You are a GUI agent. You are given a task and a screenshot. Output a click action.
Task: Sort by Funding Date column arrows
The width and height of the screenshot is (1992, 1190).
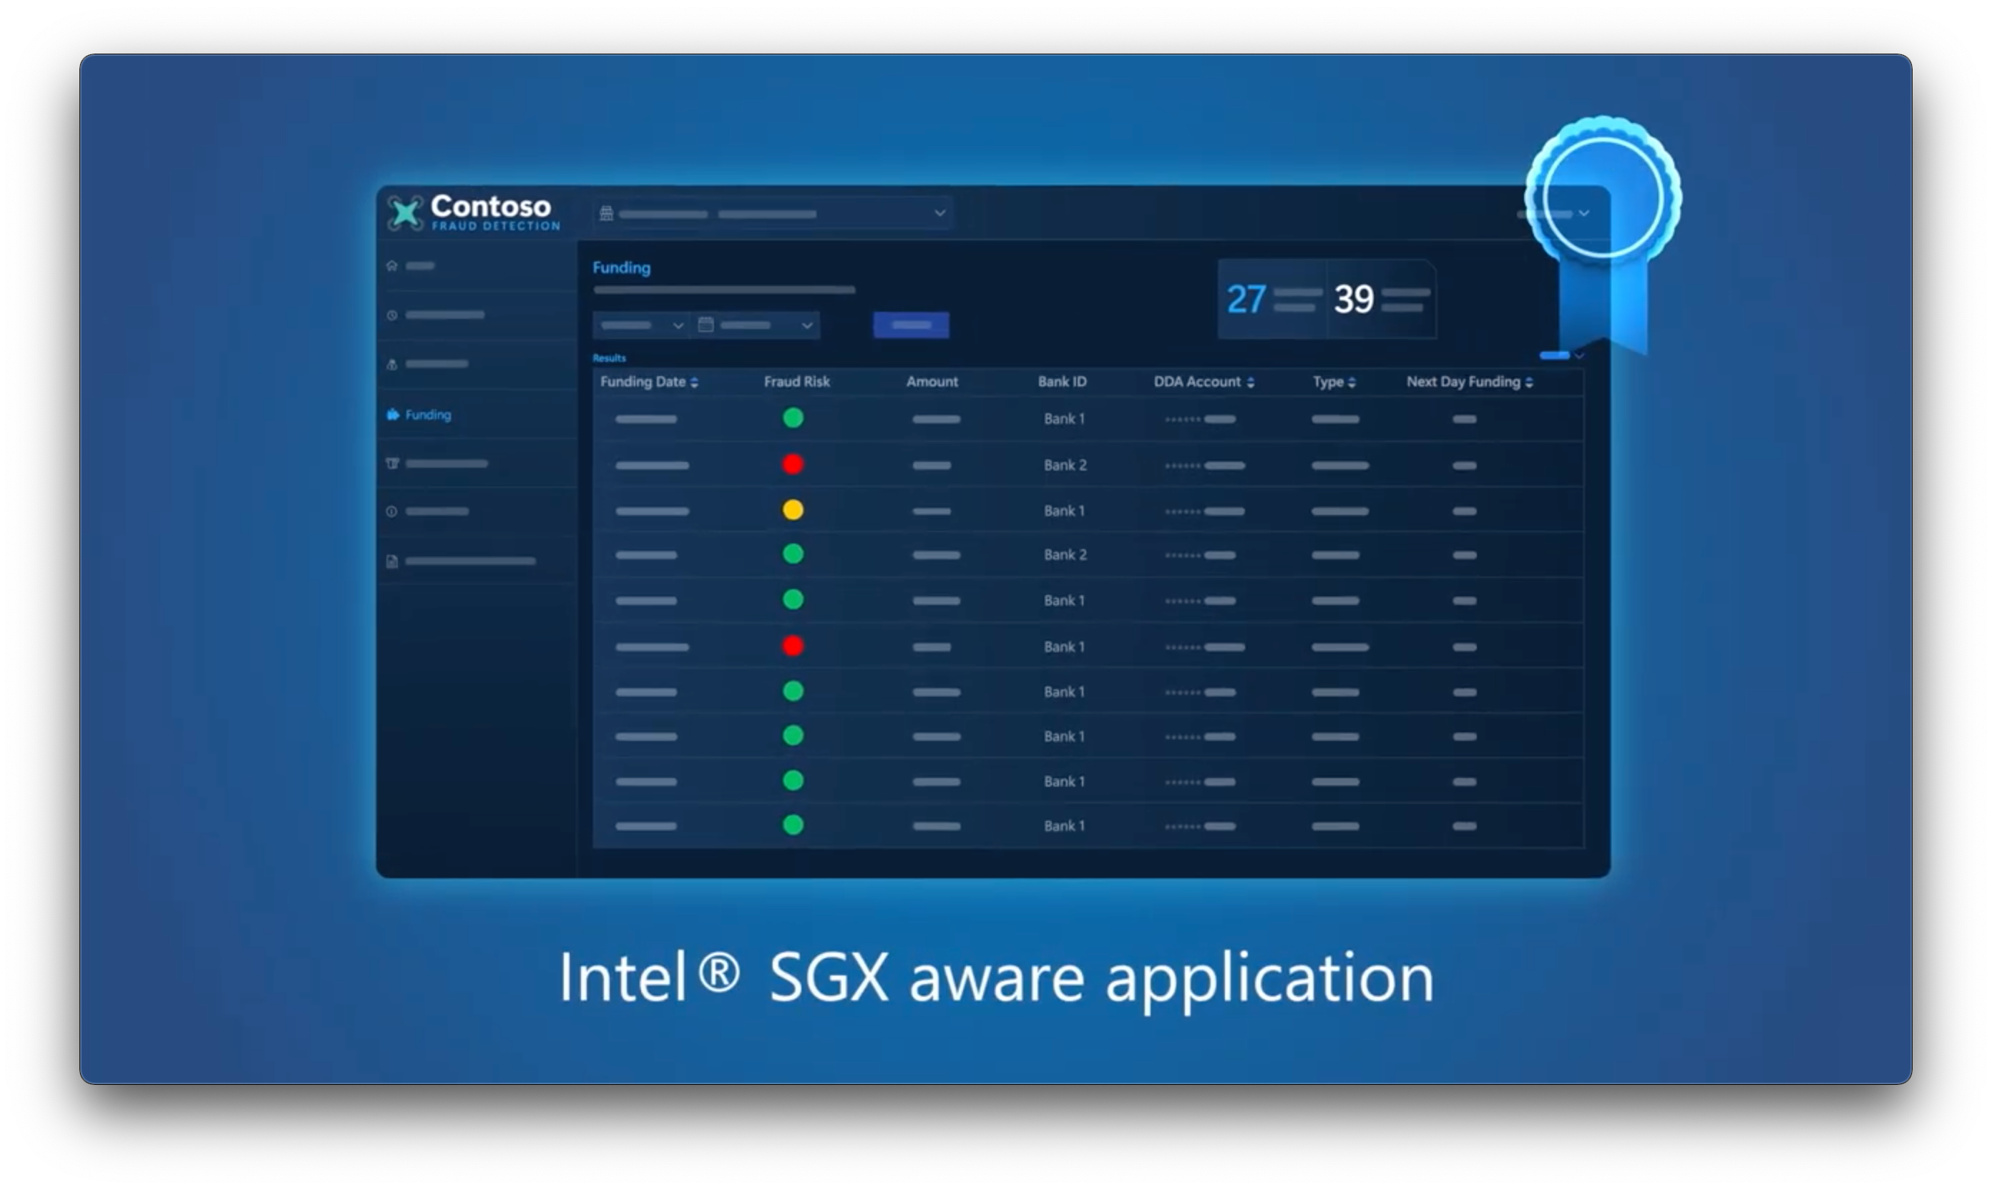694,383
